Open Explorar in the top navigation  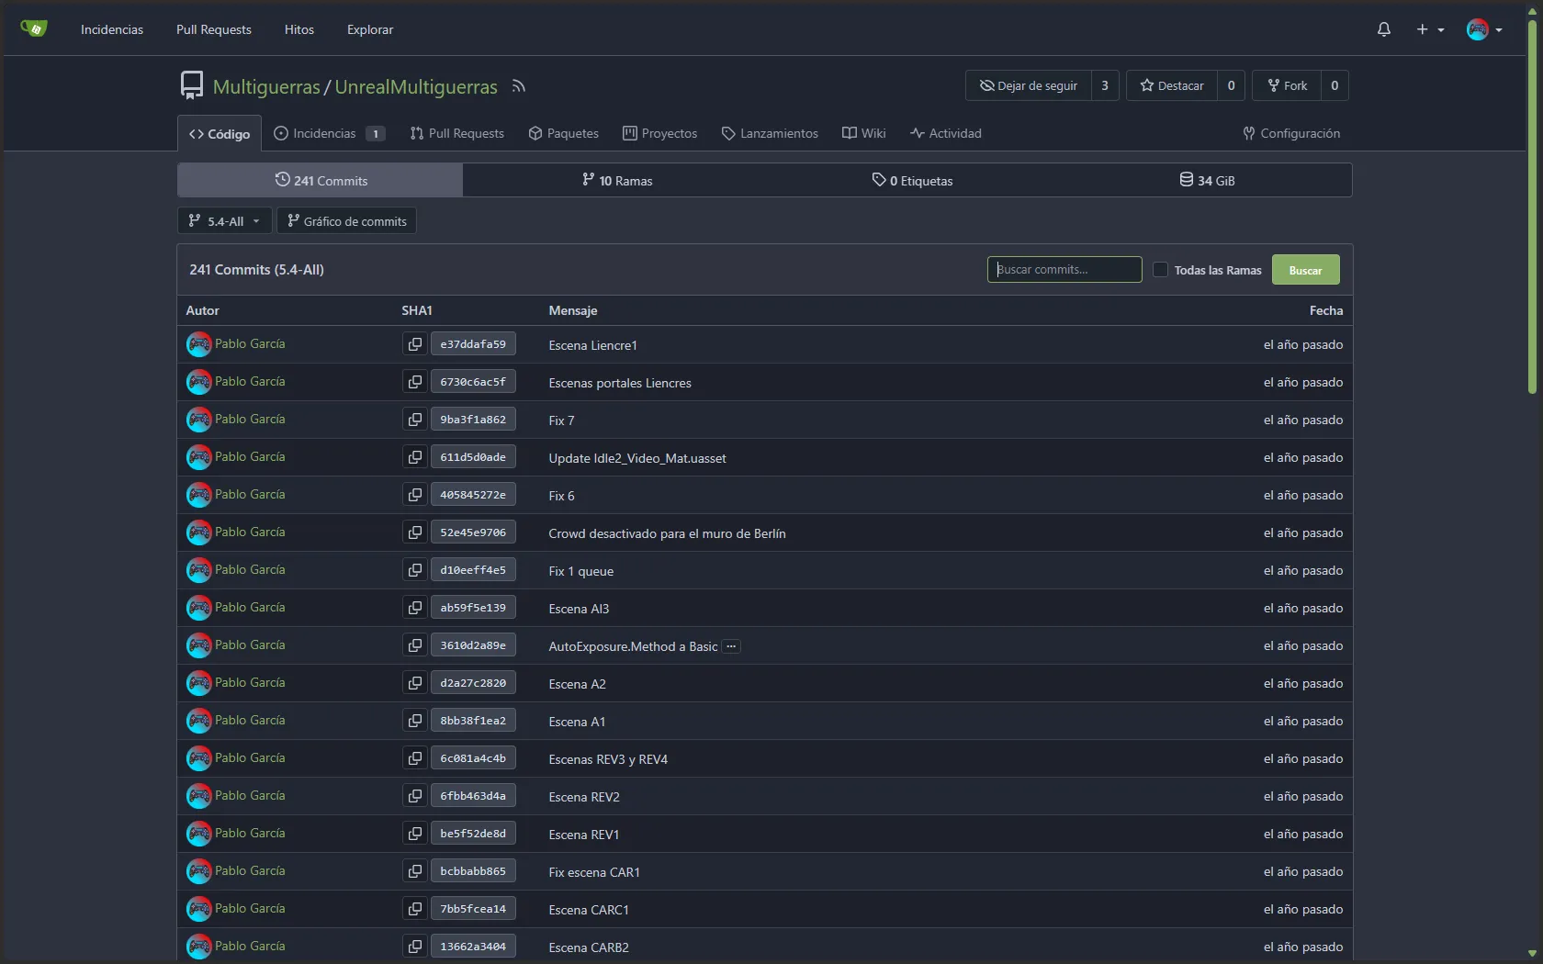(x=370, y=29)
